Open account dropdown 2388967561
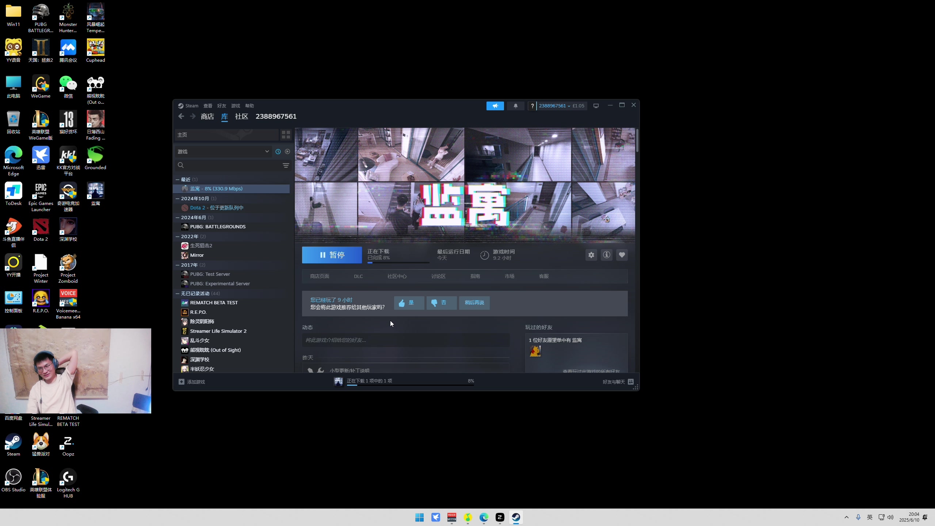The width and height of the screenshot is (935, 526). 554,106
